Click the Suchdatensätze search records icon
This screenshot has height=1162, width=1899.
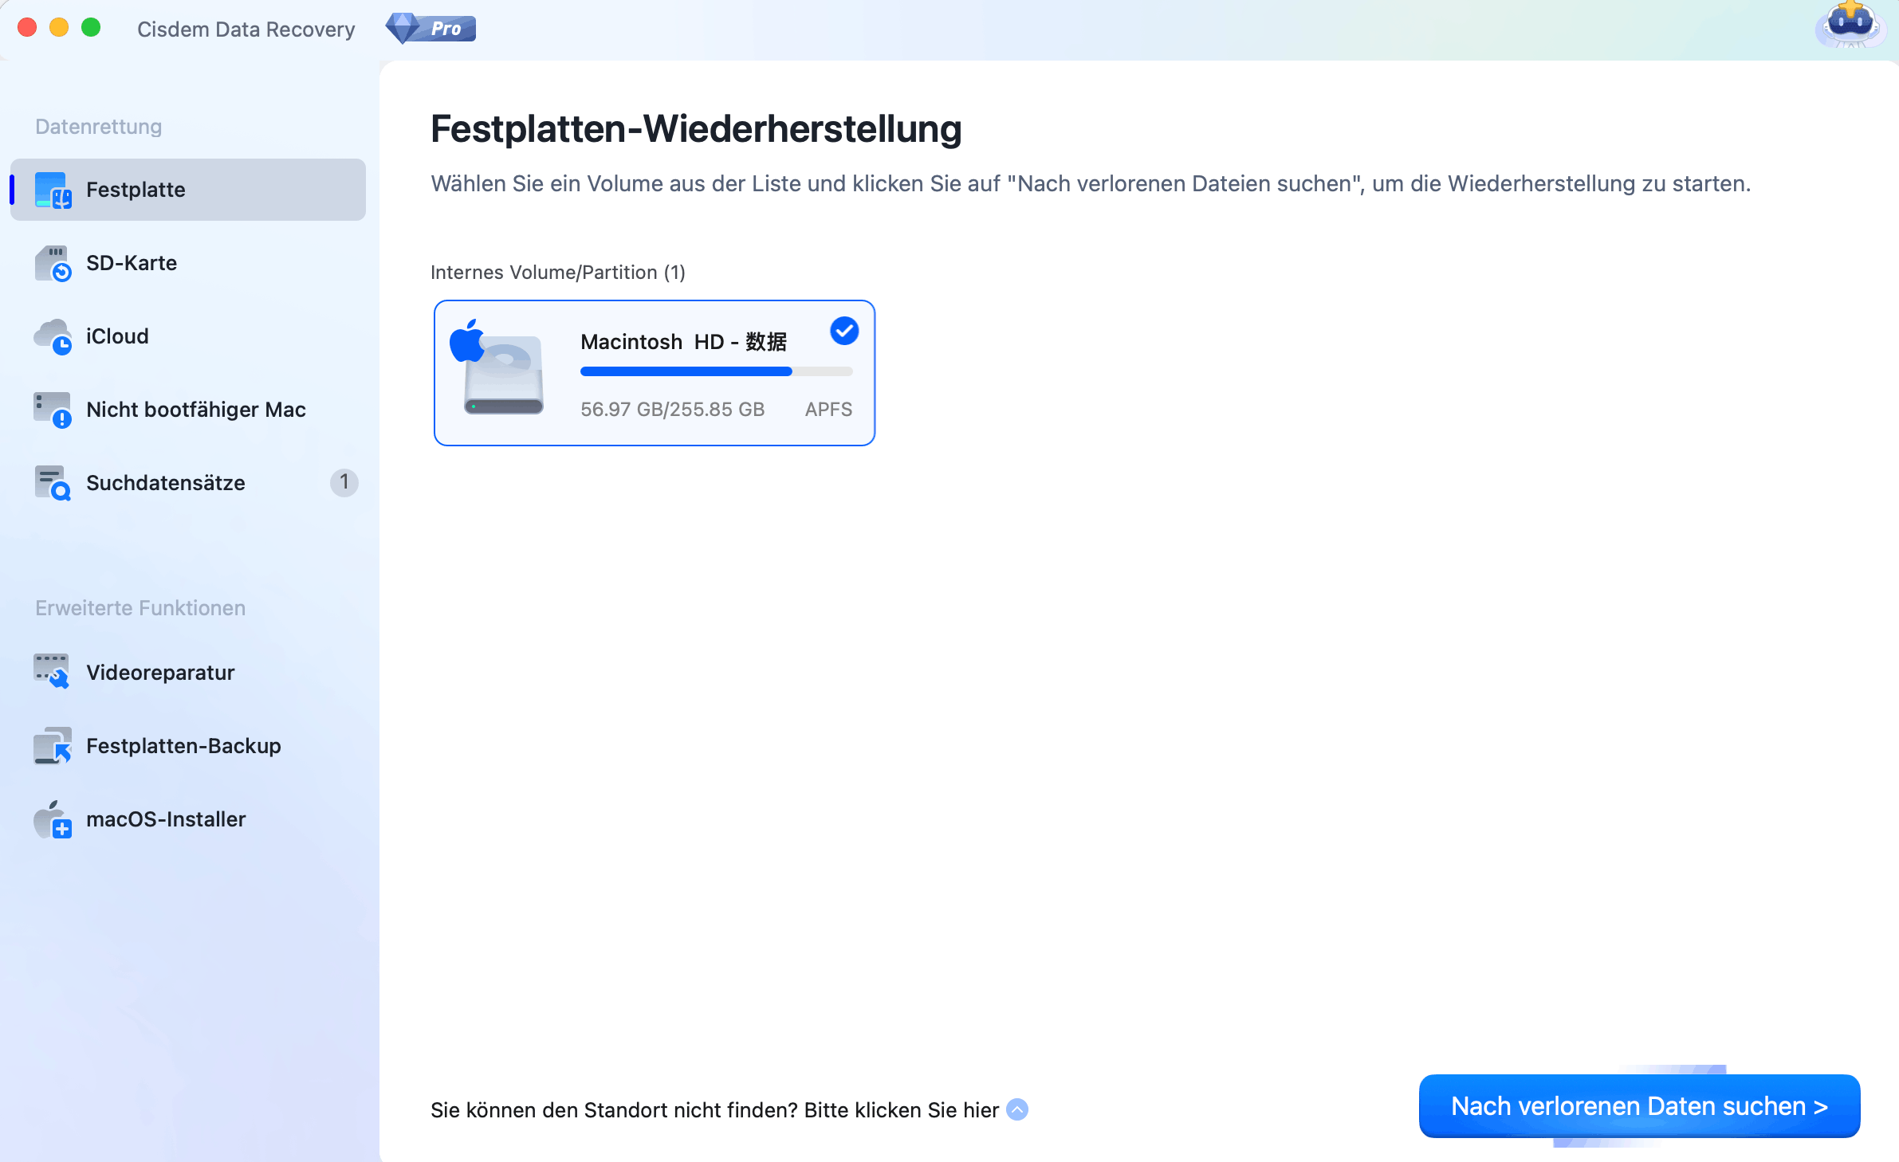click(x=53, y=483)
